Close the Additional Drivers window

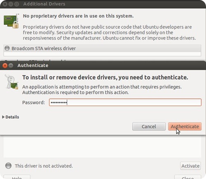tap(5, 4)
